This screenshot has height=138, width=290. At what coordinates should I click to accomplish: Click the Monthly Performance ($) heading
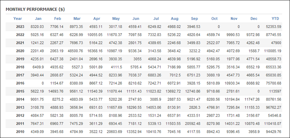click(x=35, y=9)
